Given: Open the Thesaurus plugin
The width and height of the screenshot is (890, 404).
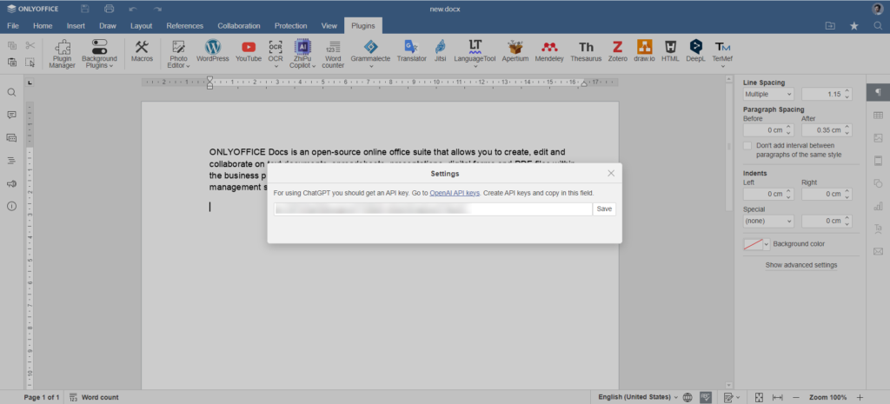Looking at the screenshot, I should (586, 50).
